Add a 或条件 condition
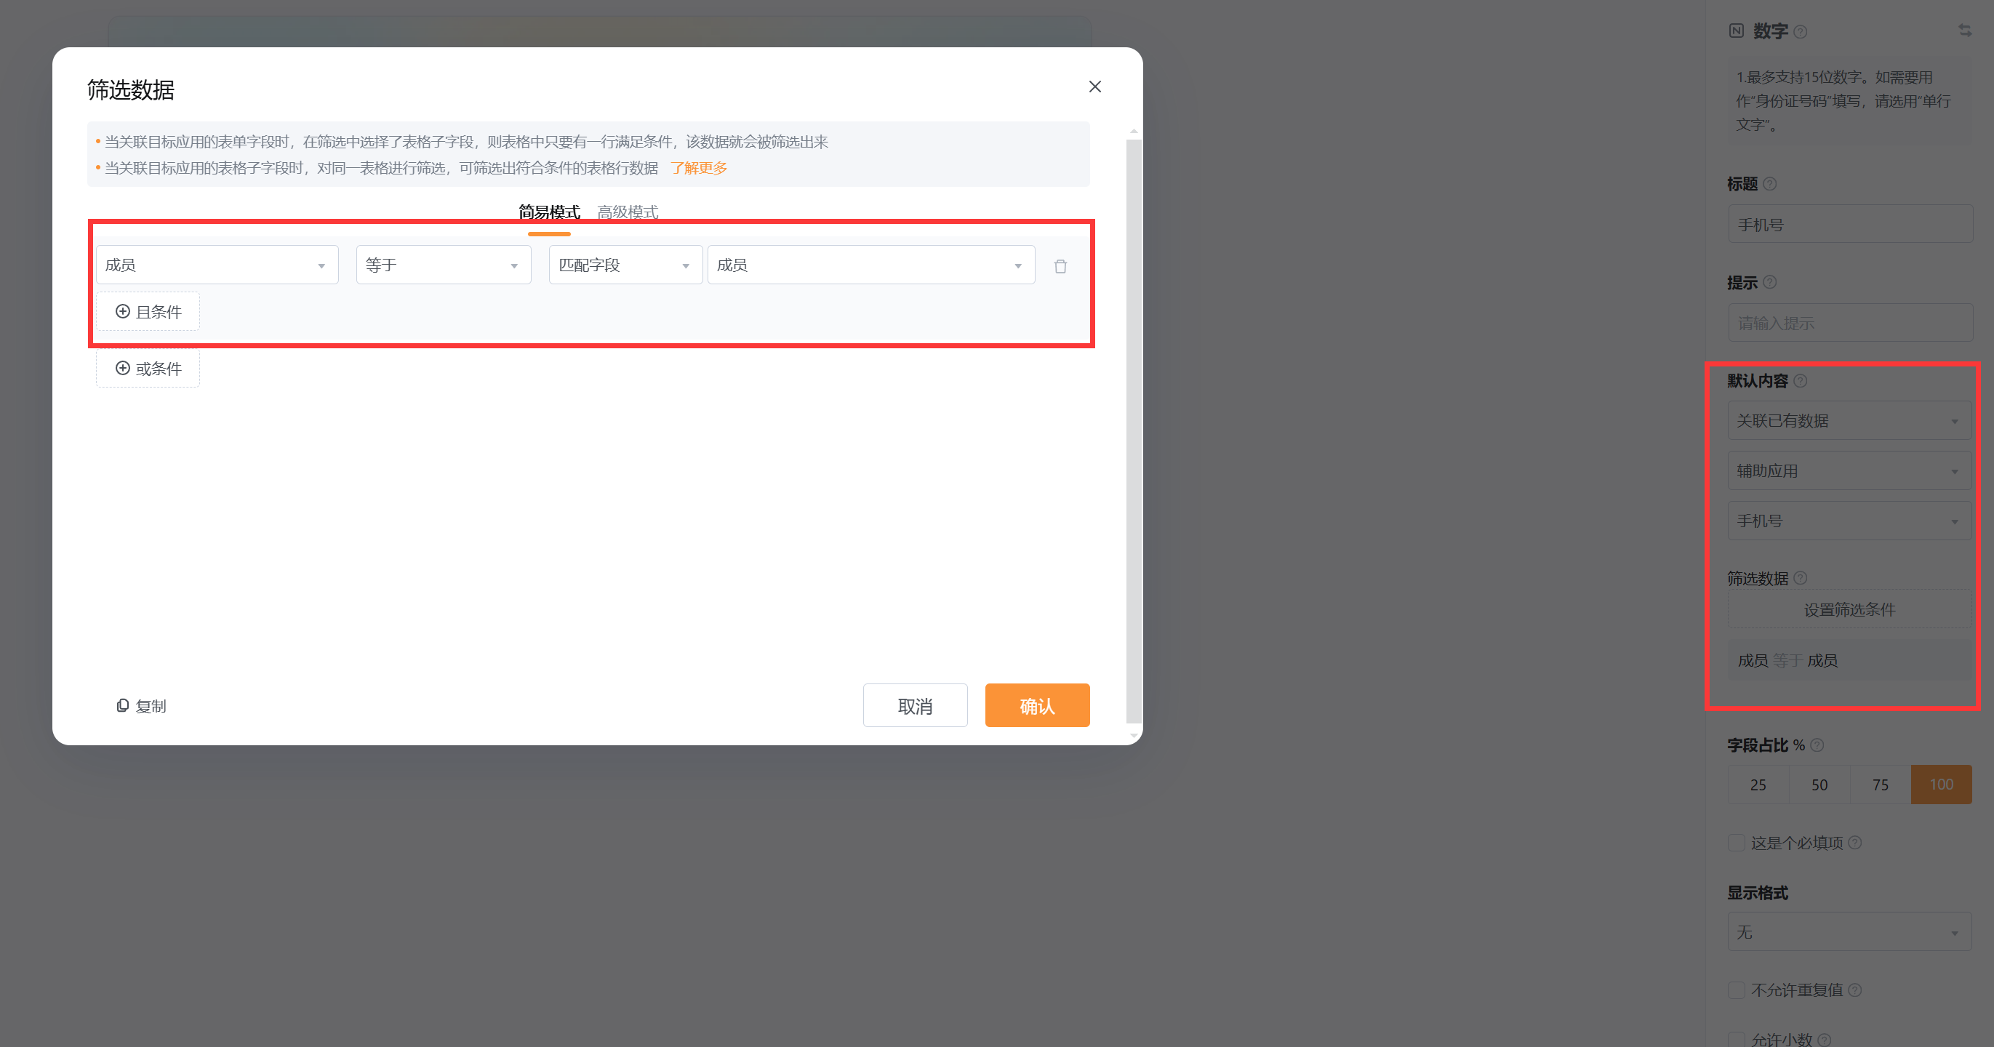Screen dimensions: 1994x1047 click(148, 369)
